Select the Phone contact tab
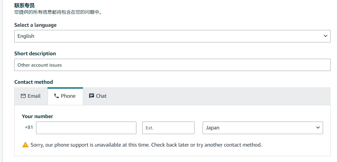This screenshot has width=337, height=162. [x=65, y=96]
